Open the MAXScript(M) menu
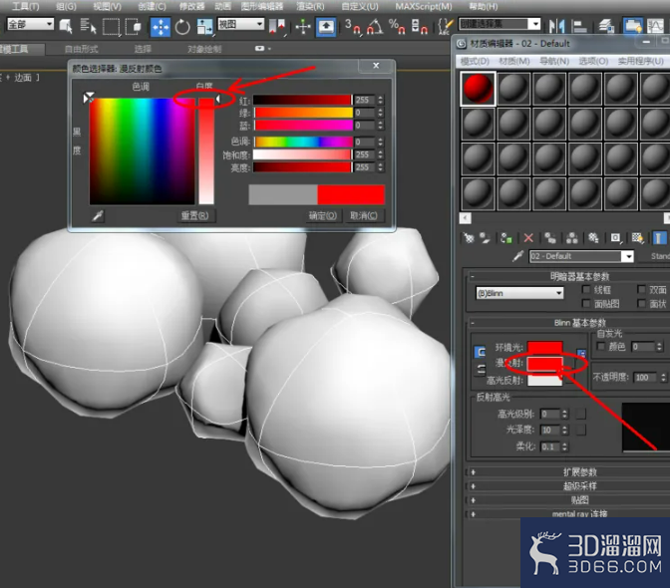 [424, 6]
